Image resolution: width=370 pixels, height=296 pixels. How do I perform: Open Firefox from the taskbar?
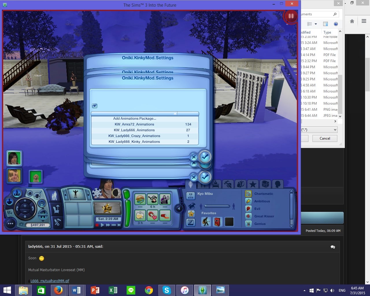click(x=58, y=290)
